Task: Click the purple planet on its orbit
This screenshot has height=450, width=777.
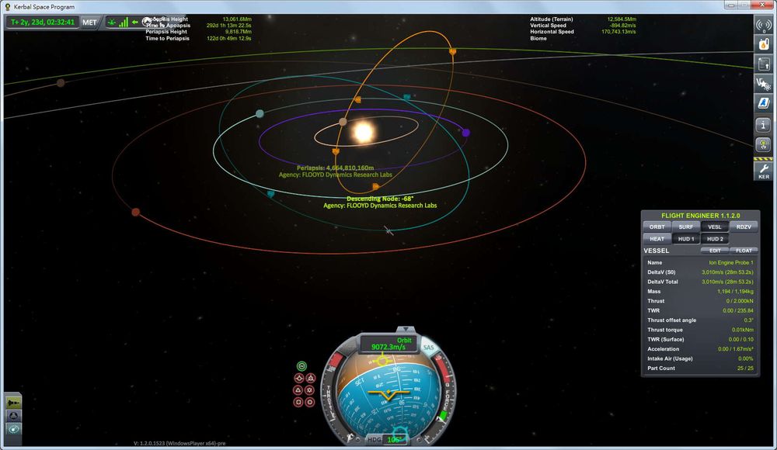Action: point(465,133)
